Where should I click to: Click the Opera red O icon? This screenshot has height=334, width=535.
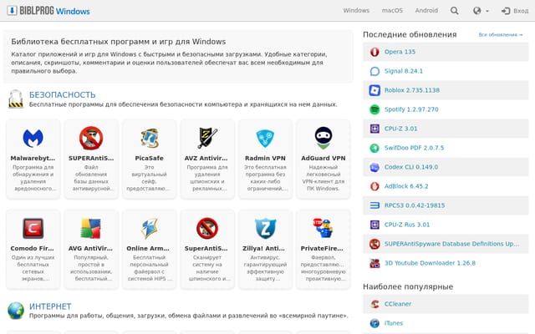(374, 52)
